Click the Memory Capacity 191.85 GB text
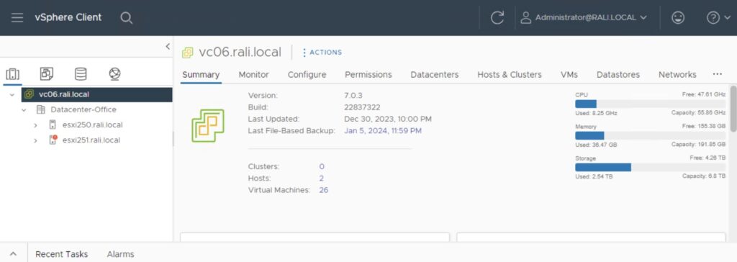Viewport: 737px width, 262px height. tap(698, 145)
